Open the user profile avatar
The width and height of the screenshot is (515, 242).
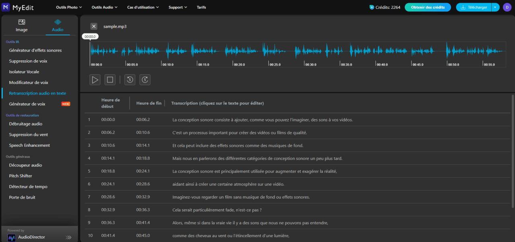[x=507, y=7]
